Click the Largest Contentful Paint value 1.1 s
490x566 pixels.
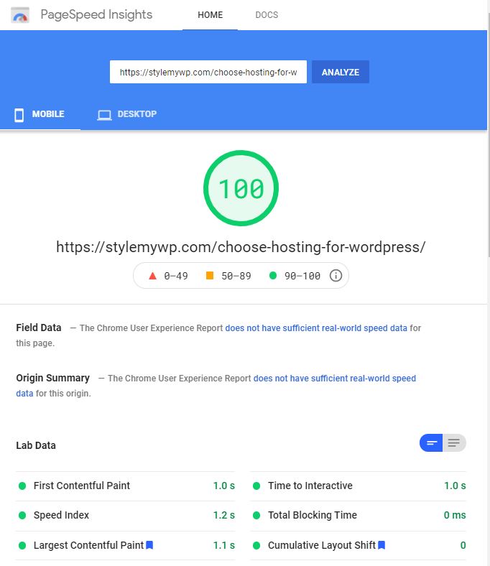point(224,545)
